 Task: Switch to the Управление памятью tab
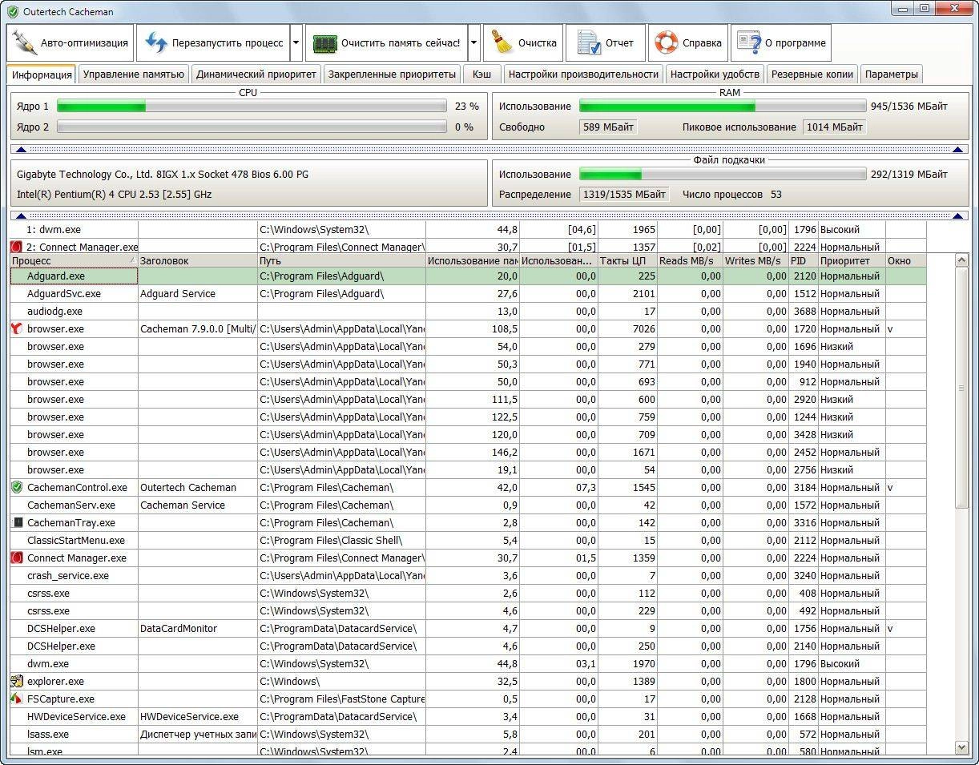coord(134,74)
